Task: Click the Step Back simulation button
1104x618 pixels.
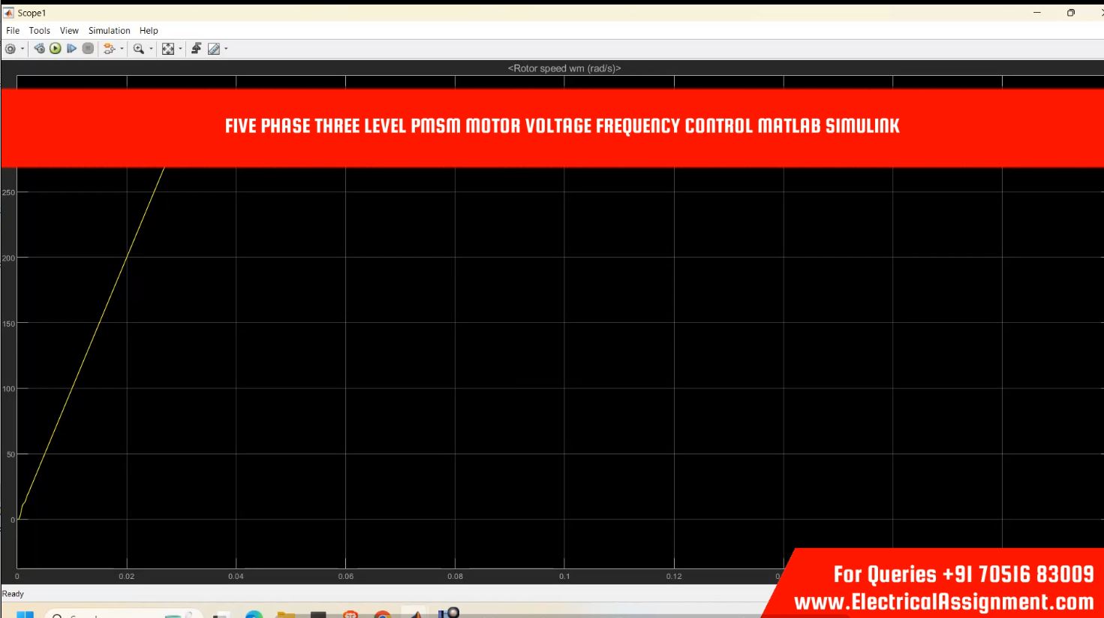Action: coord(39,49)
